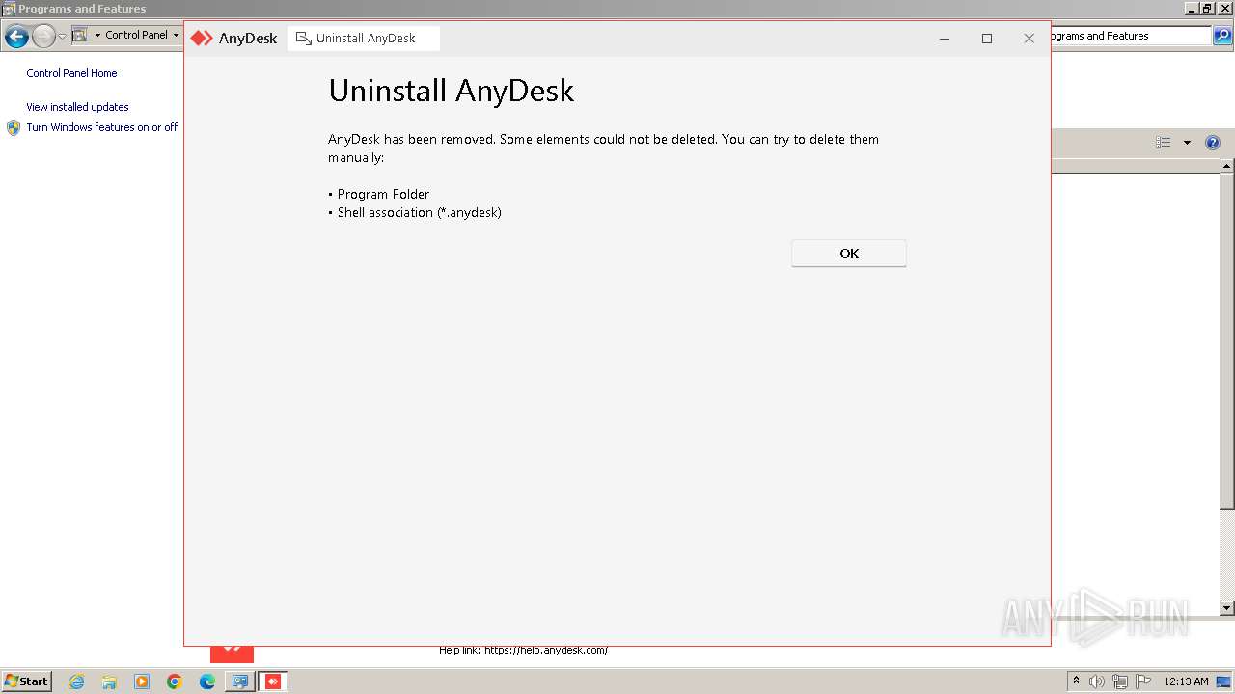Open the view options dropdown arrow
Screen dimensions: 1235x694
click(1187, 143)
